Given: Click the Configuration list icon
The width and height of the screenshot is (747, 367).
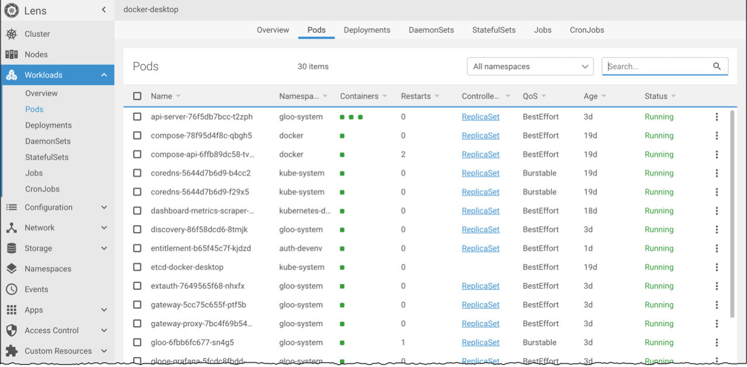Looking at the screenshot, I should click(12, 207).
